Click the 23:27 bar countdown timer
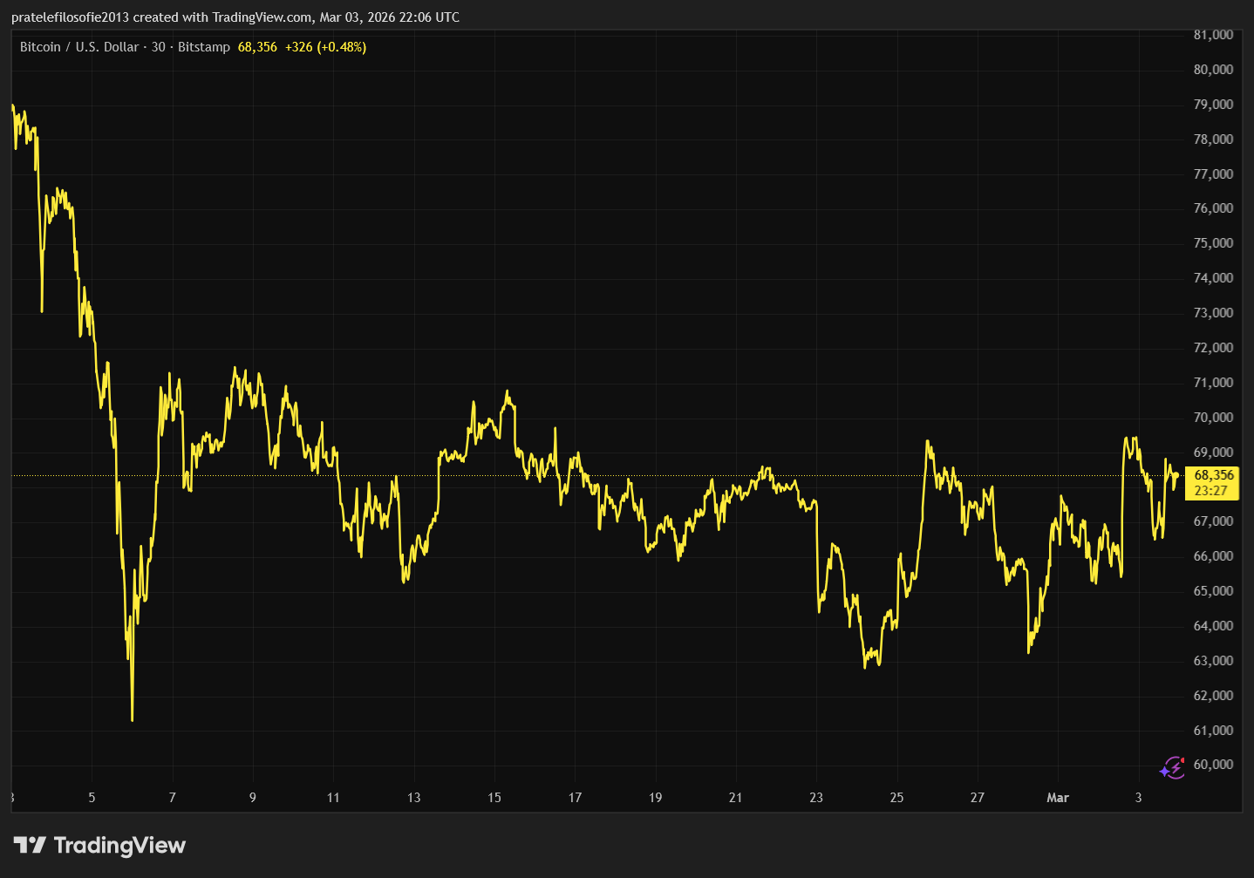The width and height of the screenshot is (1254, 878). [x=1210, y=491]
